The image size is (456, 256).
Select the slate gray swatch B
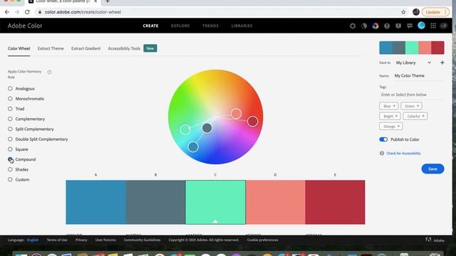[x=155, y=202]
